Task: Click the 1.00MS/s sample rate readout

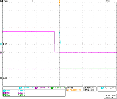Action: pyautogui.click(x=89, y=88)
